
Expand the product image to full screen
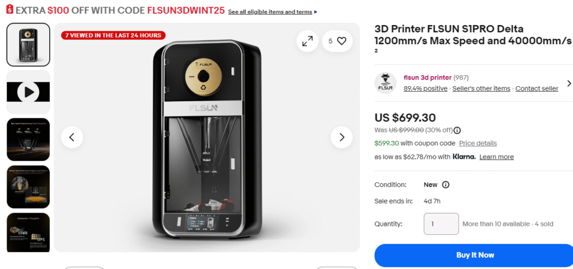(x=307, y=41)
